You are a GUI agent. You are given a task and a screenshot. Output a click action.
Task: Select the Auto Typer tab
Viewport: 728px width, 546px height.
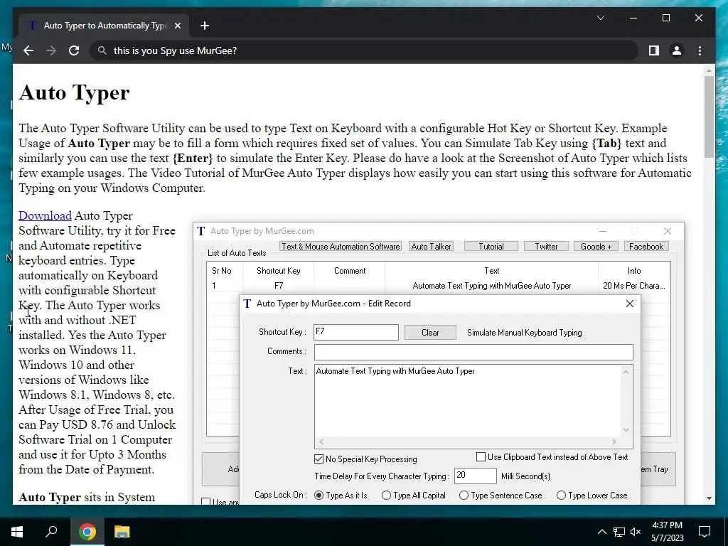[x=104, y=26]
